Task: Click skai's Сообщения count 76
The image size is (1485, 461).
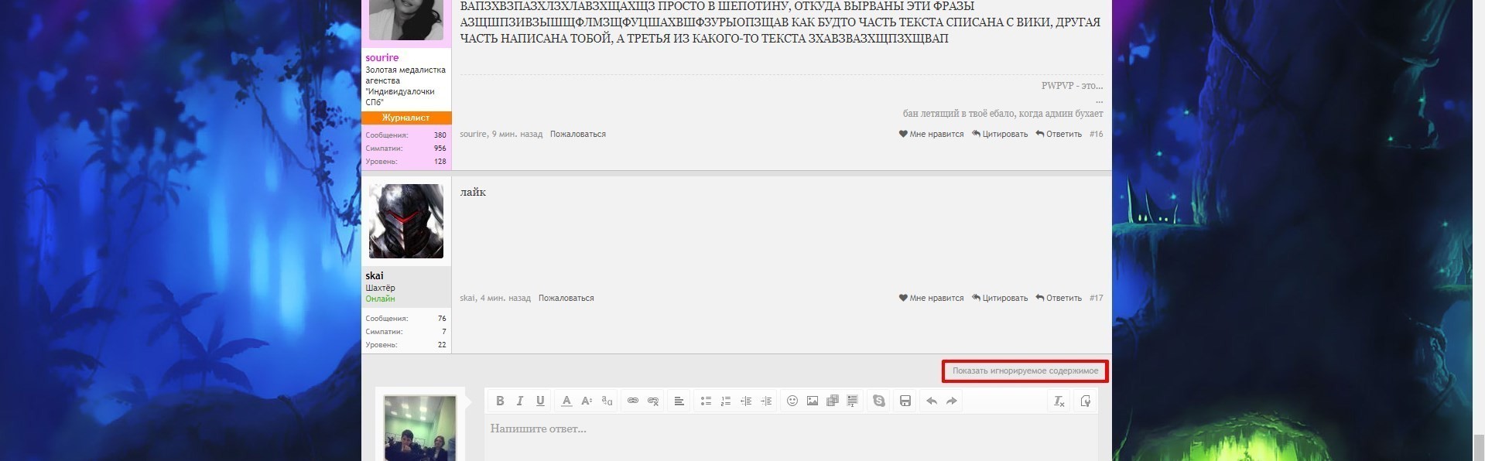Action: [x=442, y=319]
